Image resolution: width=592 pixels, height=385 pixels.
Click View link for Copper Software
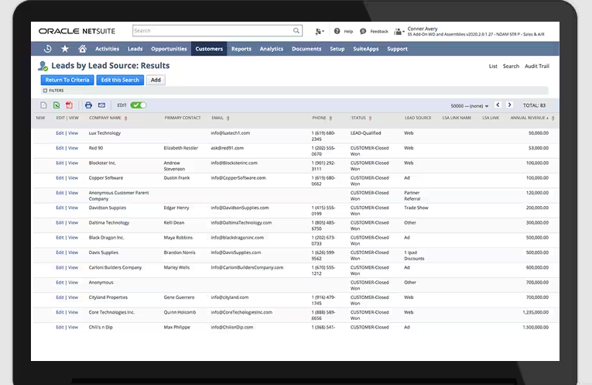click(x=73, y=178)
